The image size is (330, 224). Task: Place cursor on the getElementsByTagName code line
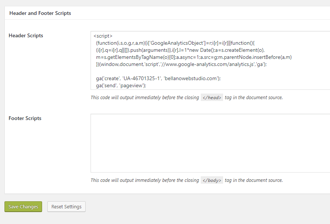tap(194, 57)
